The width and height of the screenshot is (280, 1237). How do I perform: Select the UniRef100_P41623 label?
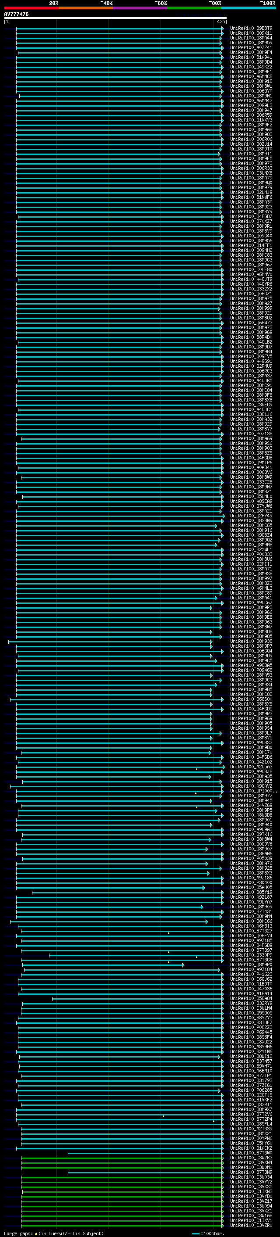pyautogui.click(x=251, y=974)
